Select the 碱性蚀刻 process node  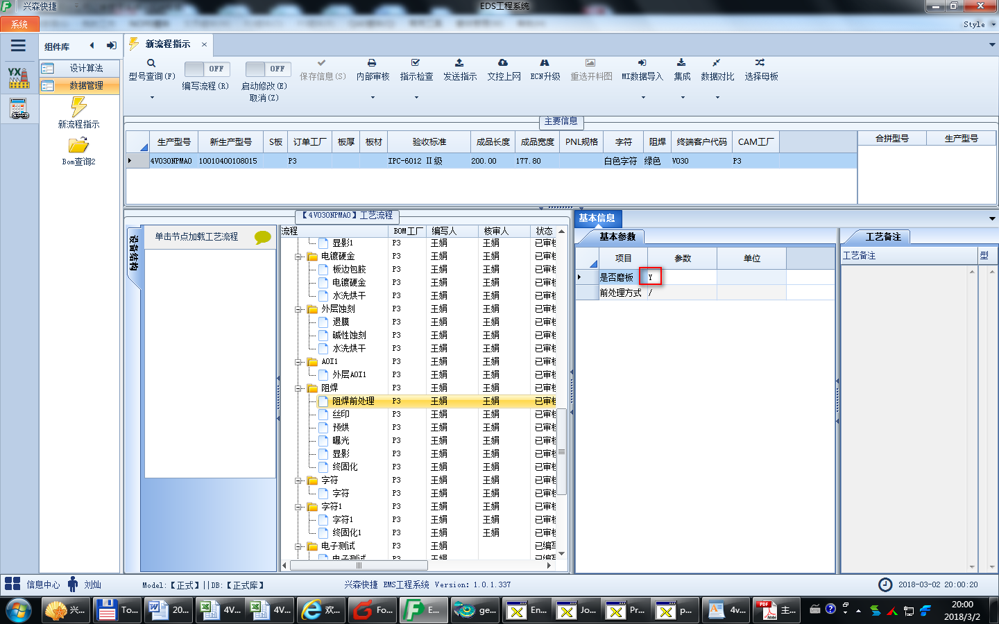tap(348, 335)
